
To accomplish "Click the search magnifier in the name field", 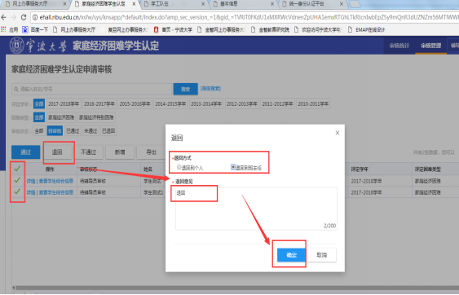I will [16, 89].
